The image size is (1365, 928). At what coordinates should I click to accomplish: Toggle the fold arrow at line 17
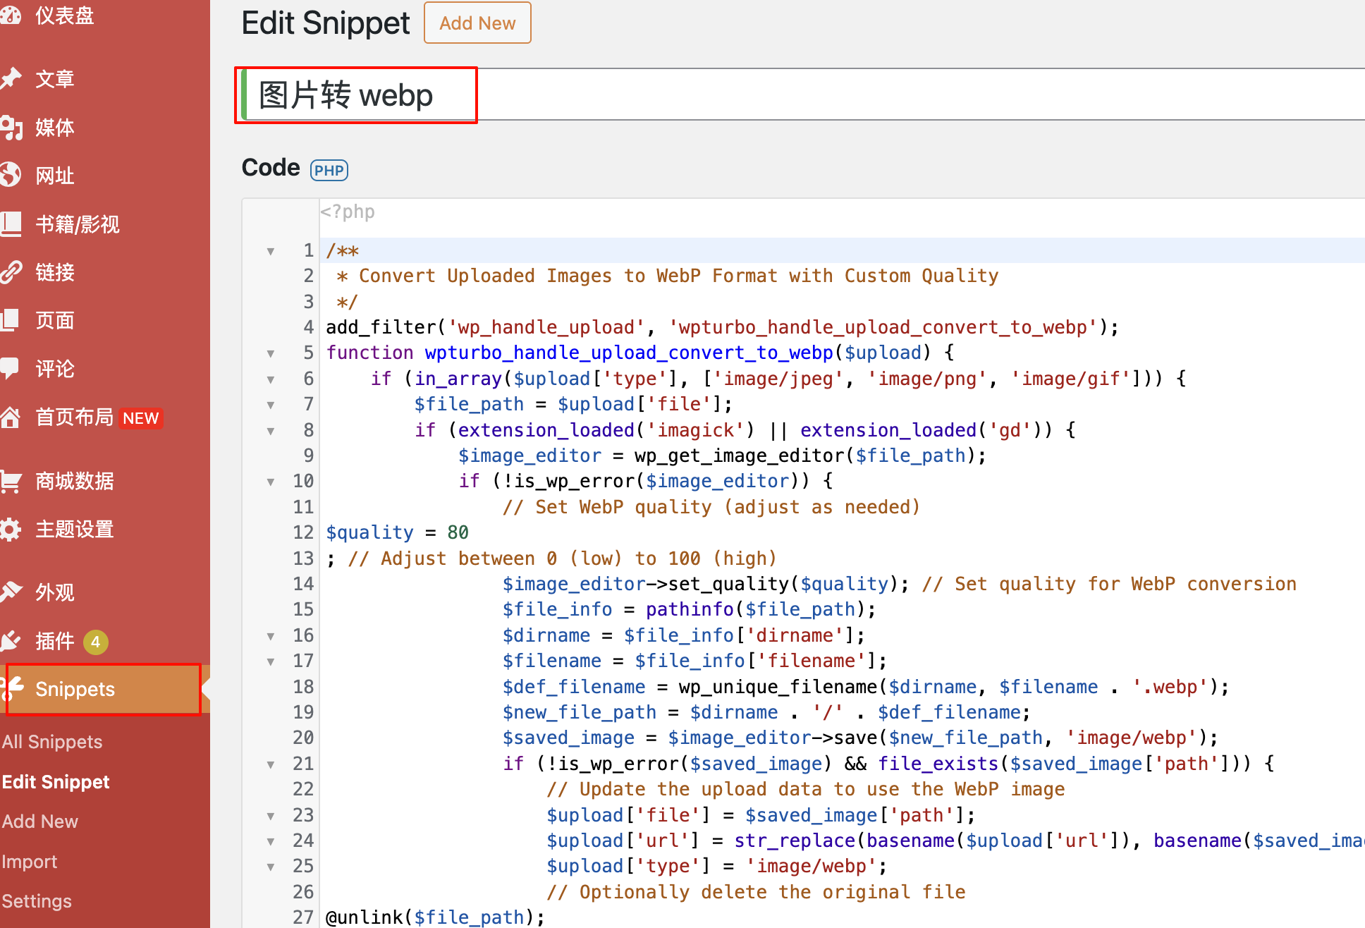[x=270, y=661]
